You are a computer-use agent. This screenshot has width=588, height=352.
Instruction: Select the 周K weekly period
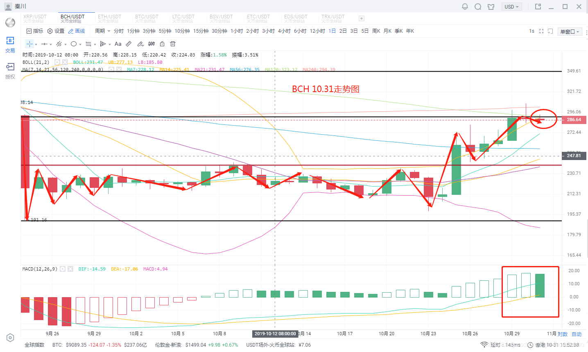point(376,31)
